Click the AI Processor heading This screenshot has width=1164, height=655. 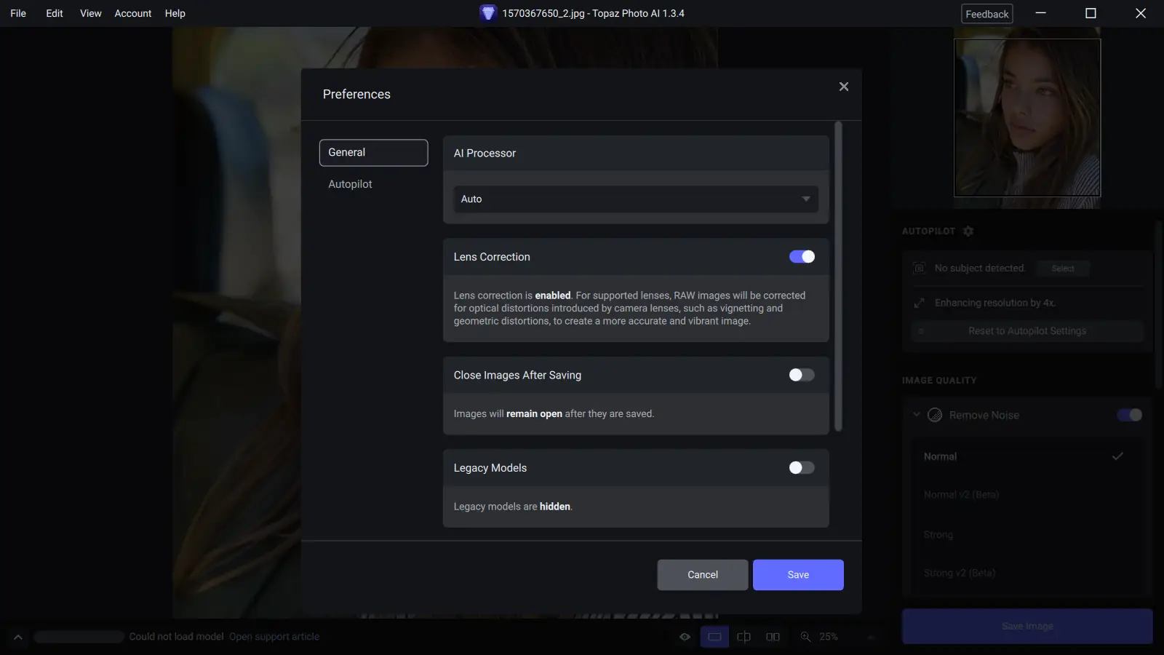click(x=485, y=154)
